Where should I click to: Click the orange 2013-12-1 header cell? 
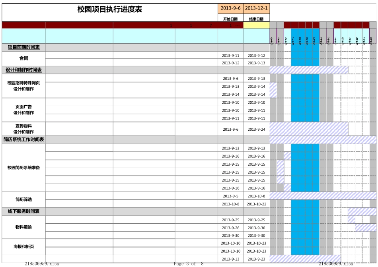coord(256,8)
